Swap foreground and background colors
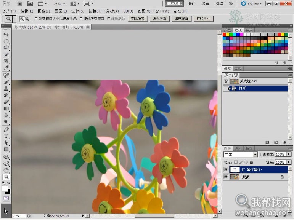The image size is (294, 220). pos(9,183)
